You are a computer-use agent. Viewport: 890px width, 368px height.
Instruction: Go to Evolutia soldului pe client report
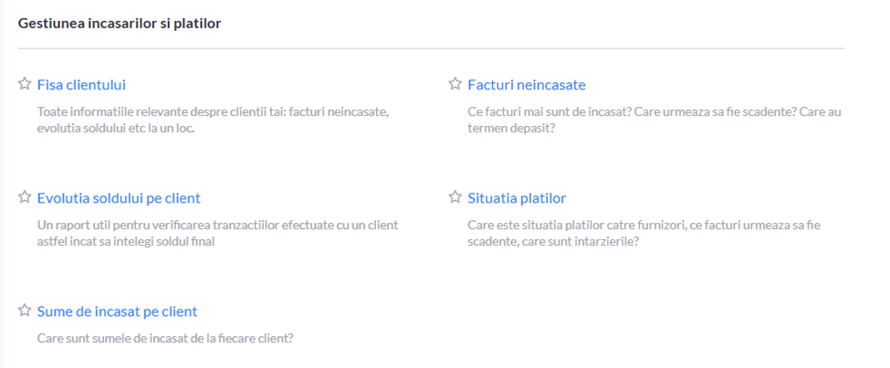(x=119, y=198)
